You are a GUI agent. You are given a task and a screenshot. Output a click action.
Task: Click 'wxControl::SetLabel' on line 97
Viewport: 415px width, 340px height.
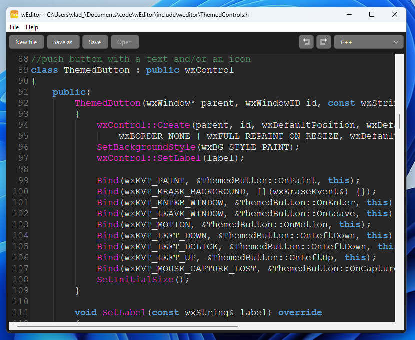pyautogui.click(x=149, y=158)
